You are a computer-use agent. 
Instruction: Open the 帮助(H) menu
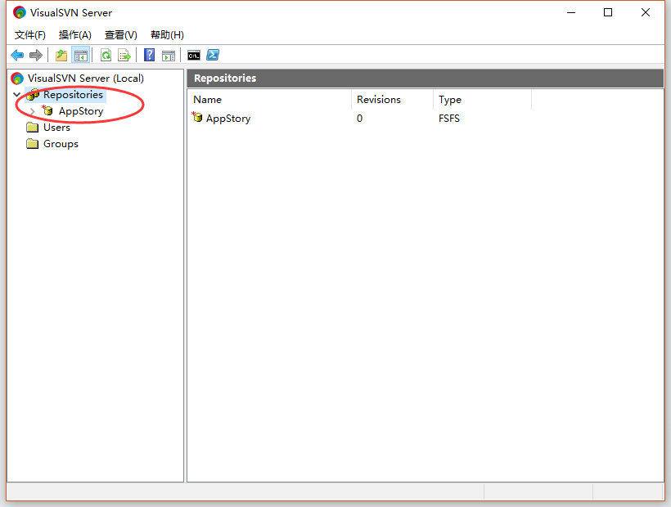[x=167, y=34]
